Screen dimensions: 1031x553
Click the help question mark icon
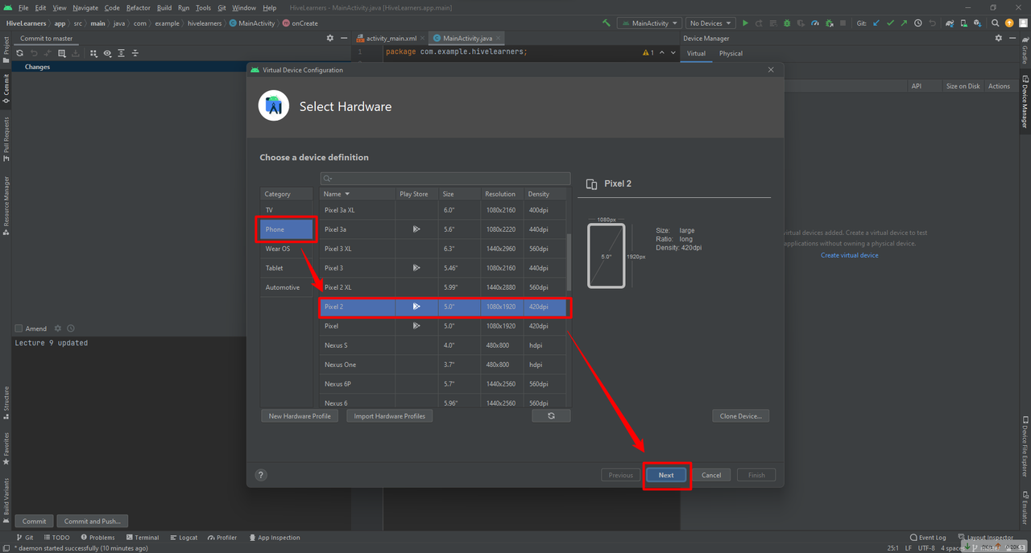(x=260, y=475)
